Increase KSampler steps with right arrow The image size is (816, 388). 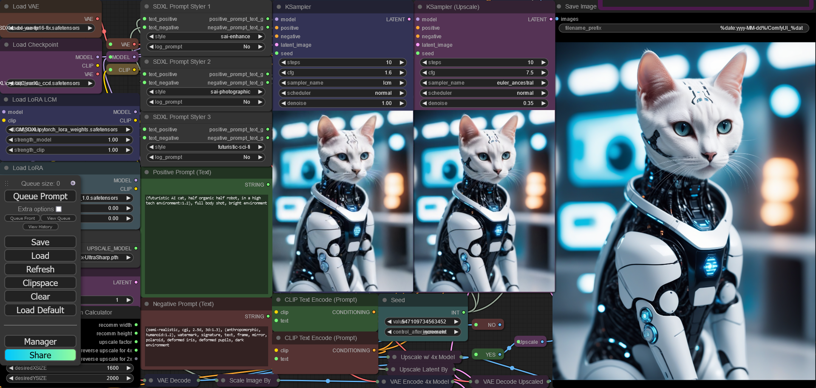(x=402, y=62)
